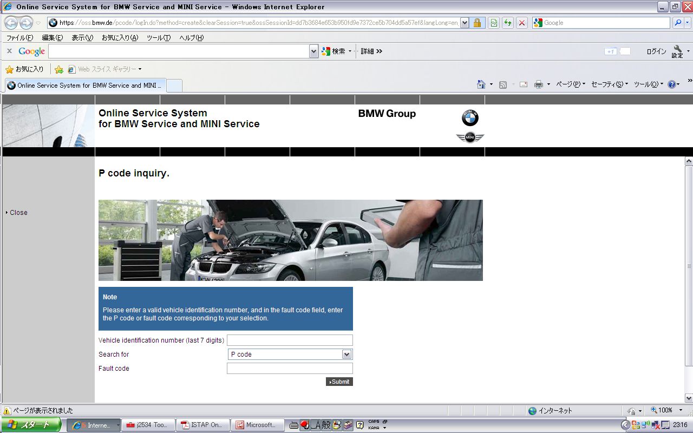Open the Safety command menu

coord(610,84)
